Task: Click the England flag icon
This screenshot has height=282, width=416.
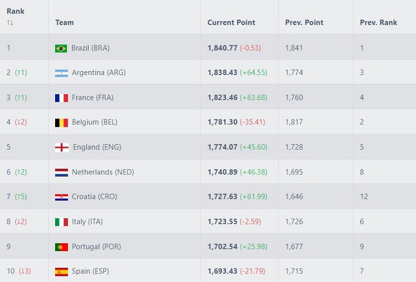Action: pyautogui.click(x=62, y=147)
